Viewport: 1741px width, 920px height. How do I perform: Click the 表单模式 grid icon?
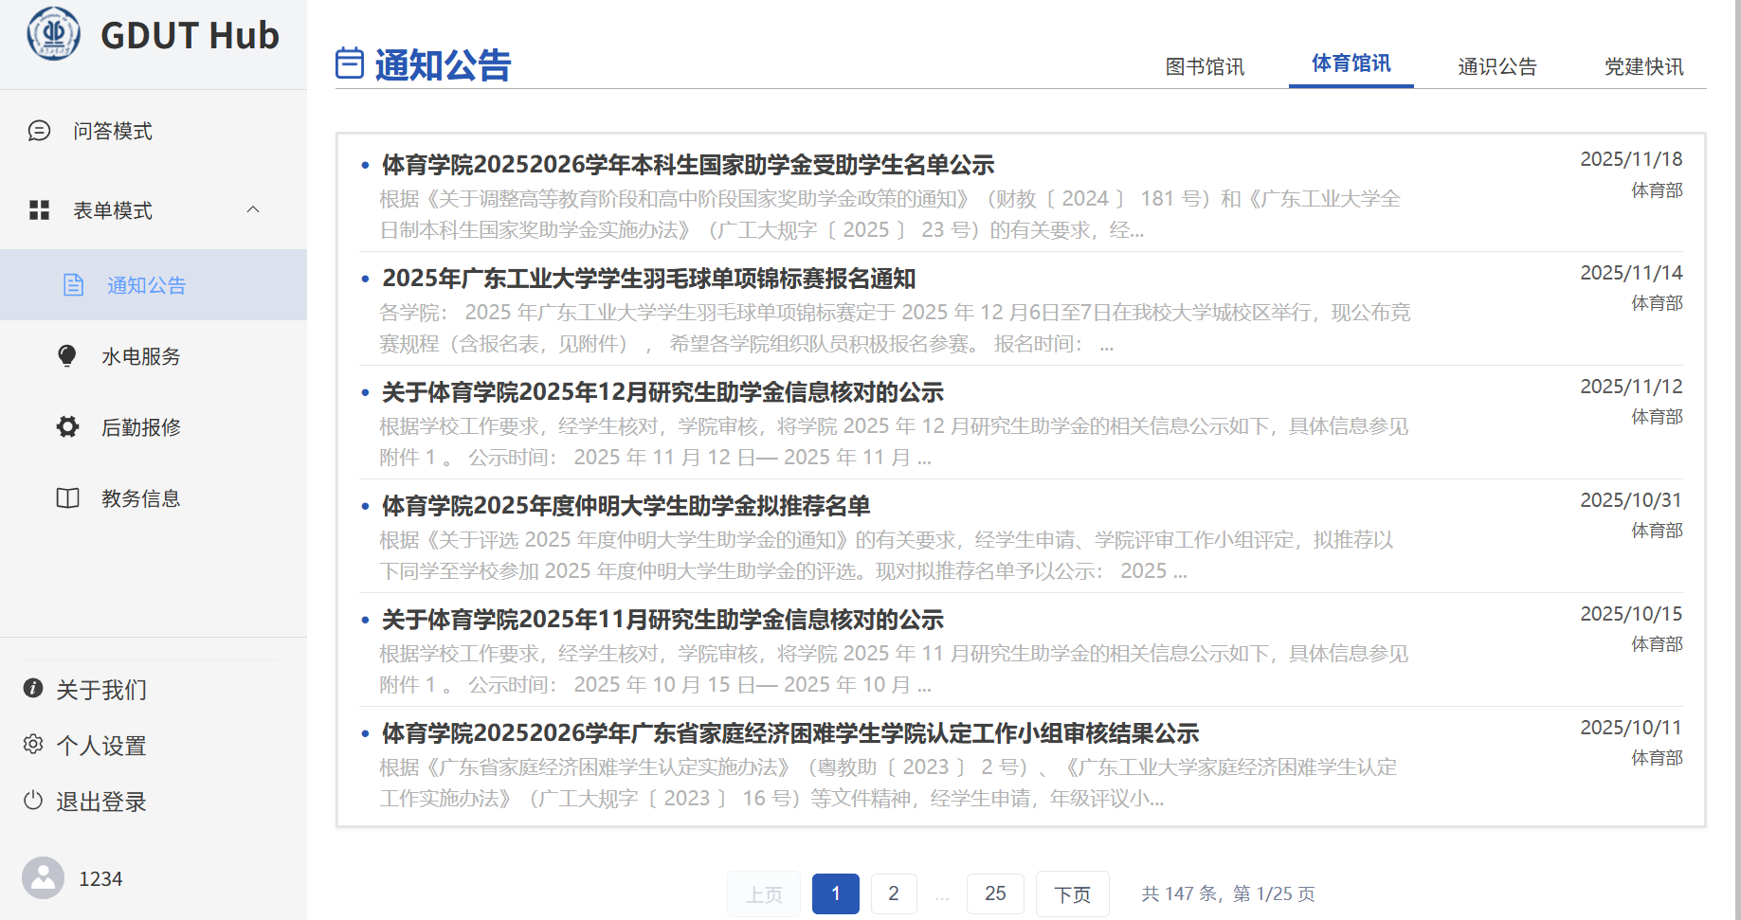coord(39,210)
